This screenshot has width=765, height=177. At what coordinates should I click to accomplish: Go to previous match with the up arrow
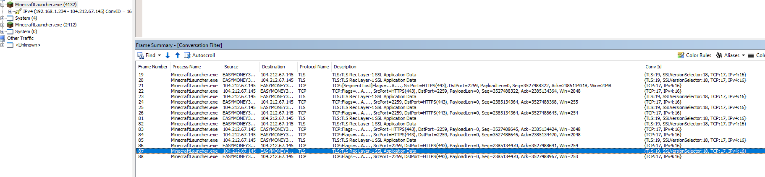coord(178,55)
